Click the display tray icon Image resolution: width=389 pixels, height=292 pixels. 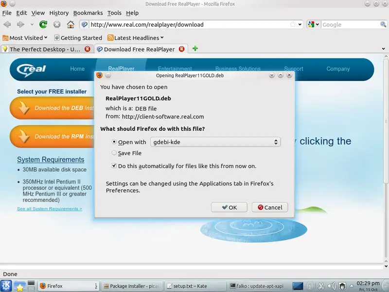click(298, 286)
